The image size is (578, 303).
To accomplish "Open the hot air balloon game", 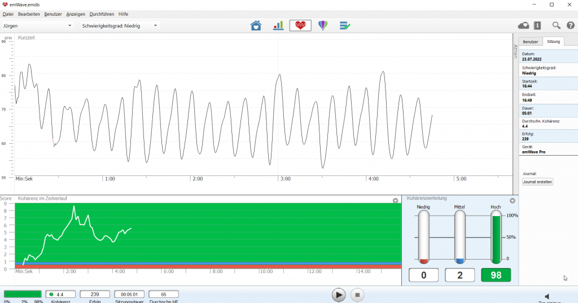I will [x=322, y=25].
